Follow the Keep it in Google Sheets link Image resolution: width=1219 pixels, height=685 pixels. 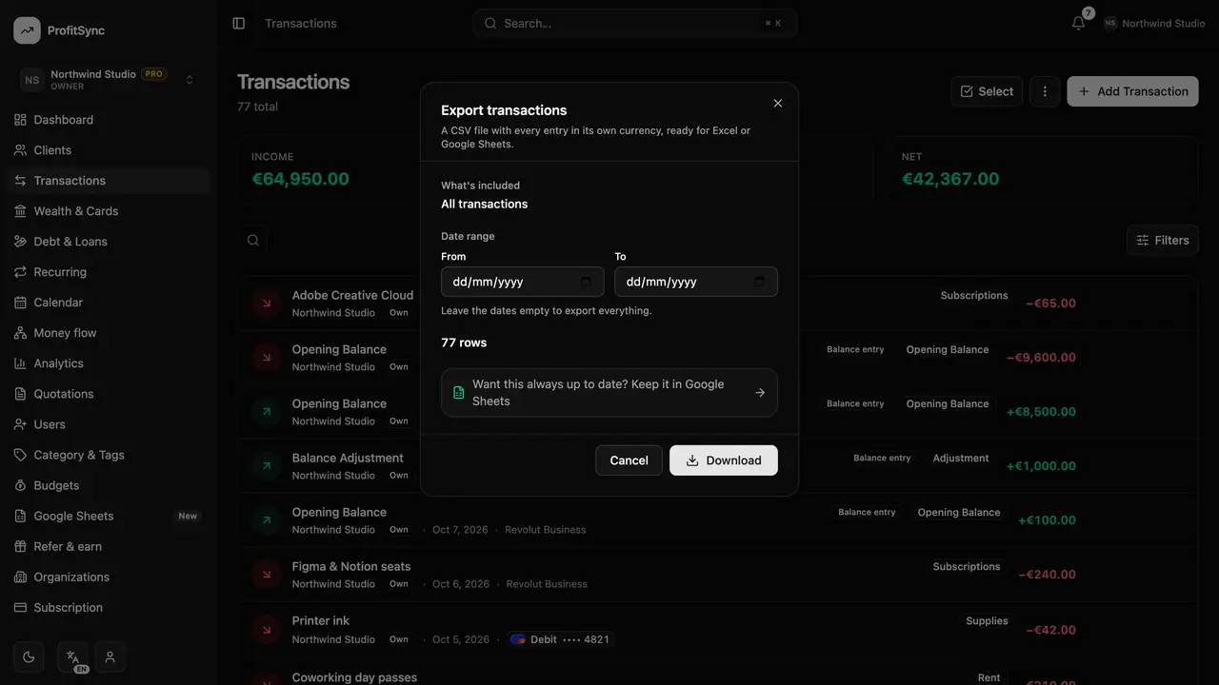pyautogui.click(x=609, y=393)
